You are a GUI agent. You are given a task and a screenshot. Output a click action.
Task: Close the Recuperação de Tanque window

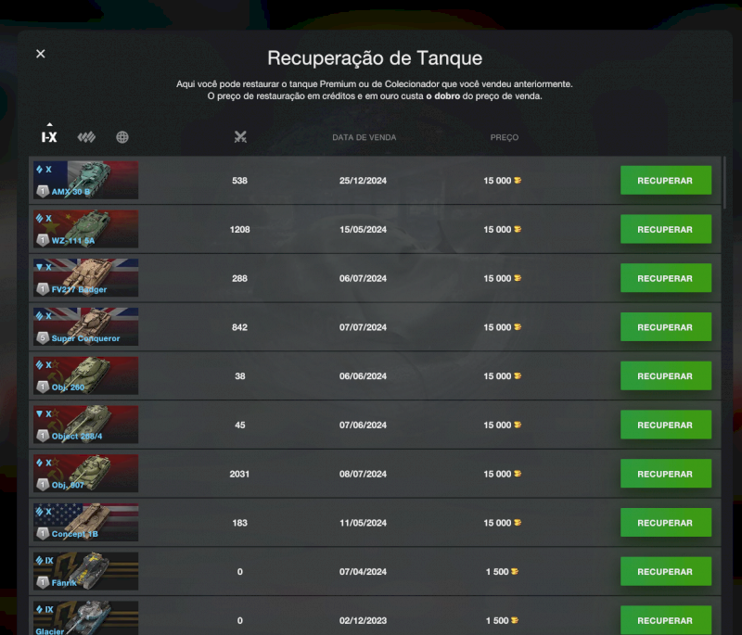[41, 54]
